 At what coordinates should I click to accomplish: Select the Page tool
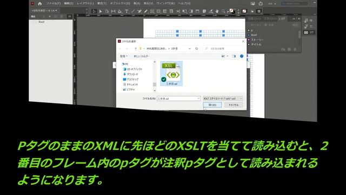107,11
